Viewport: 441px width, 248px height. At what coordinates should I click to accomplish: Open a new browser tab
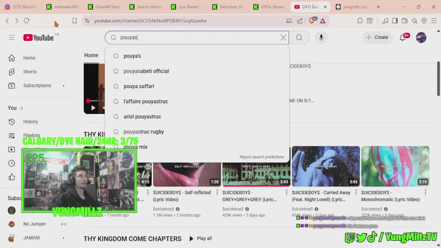(378, 7)
